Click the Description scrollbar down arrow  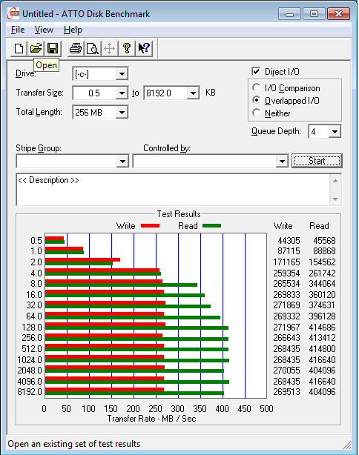[335, 199]
